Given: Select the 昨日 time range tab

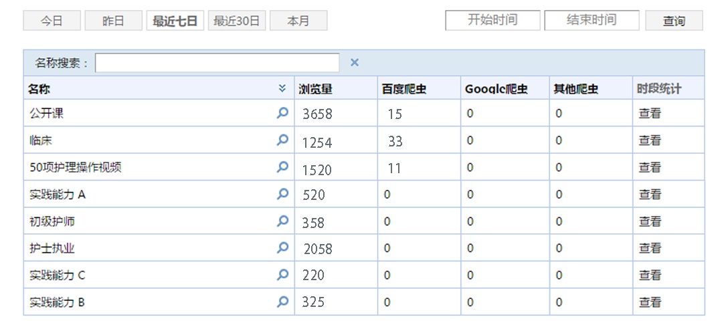Looking at the screenshot, I should [x=114, y=21].
